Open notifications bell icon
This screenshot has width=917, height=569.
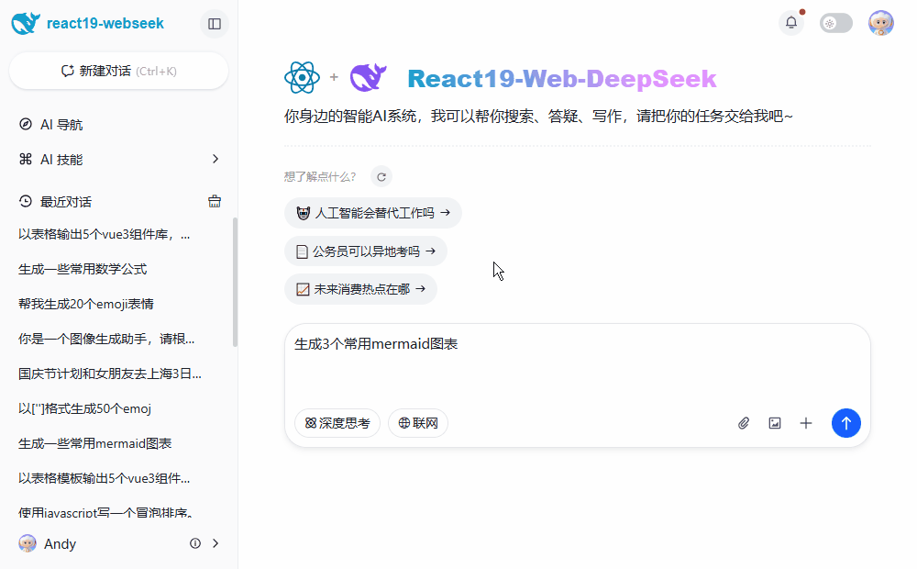(x=791, y=23)
